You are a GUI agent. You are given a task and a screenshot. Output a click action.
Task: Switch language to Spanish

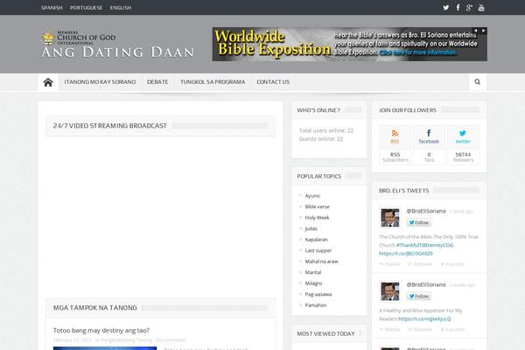pos(52,8)
